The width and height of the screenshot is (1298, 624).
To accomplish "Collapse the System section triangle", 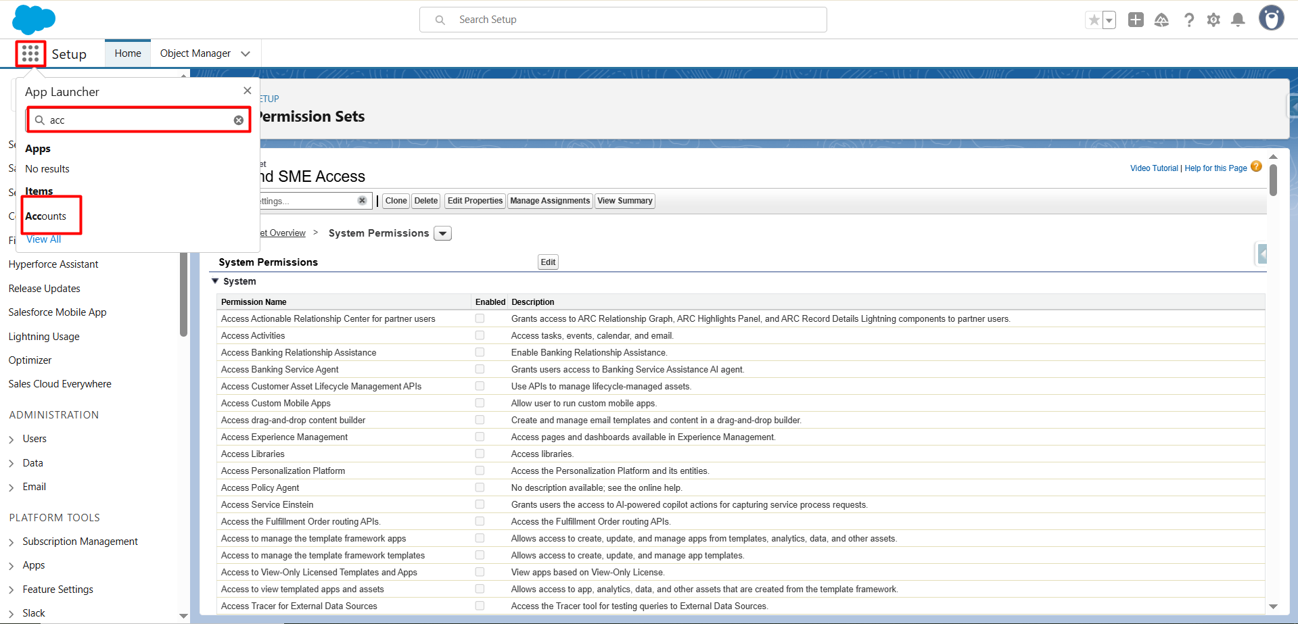I will tap(215, 281).
